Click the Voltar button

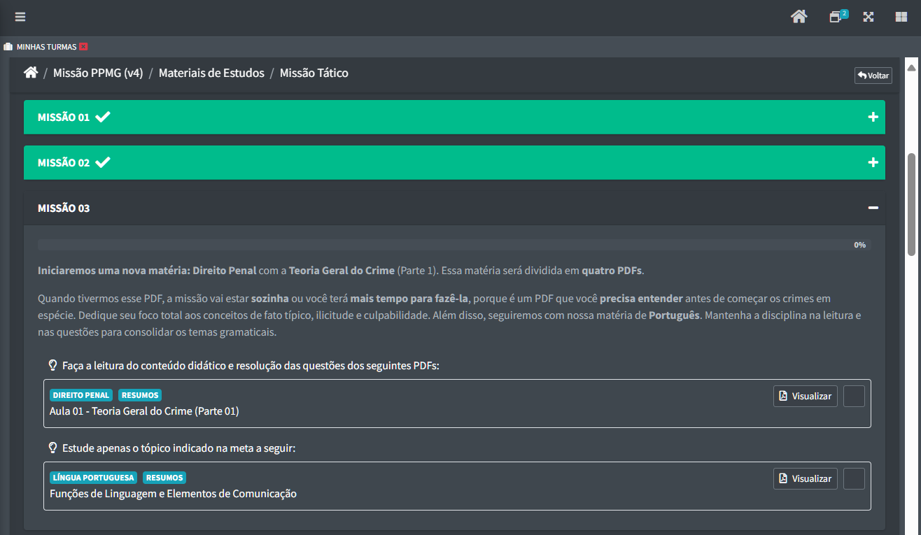[x=873, y=76]
